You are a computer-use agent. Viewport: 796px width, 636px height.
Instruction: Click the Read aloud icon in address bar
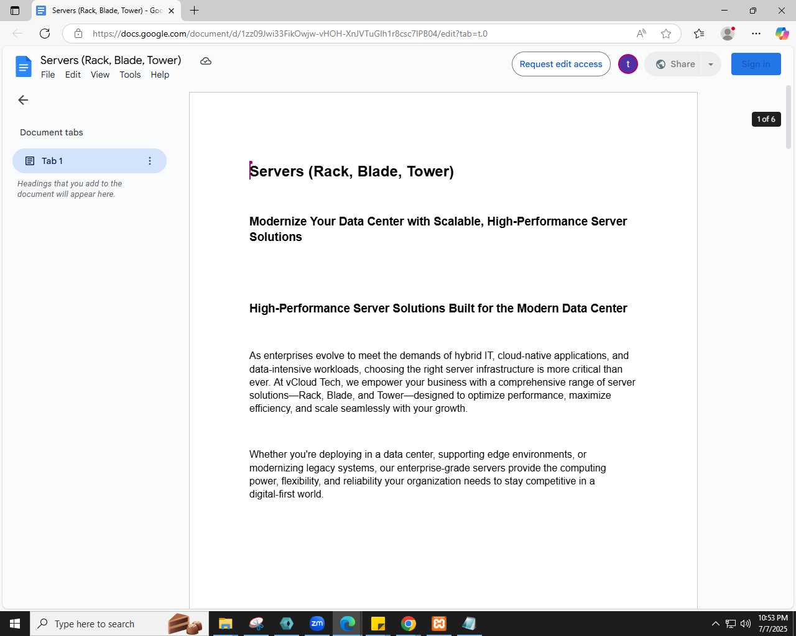tap(641, 34)
